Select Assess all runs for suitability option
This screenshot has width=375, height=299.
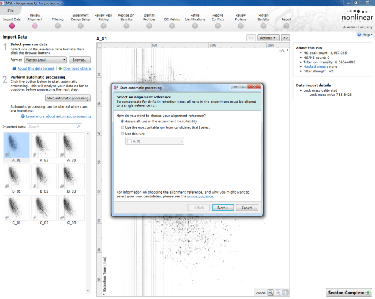point(122,121)
